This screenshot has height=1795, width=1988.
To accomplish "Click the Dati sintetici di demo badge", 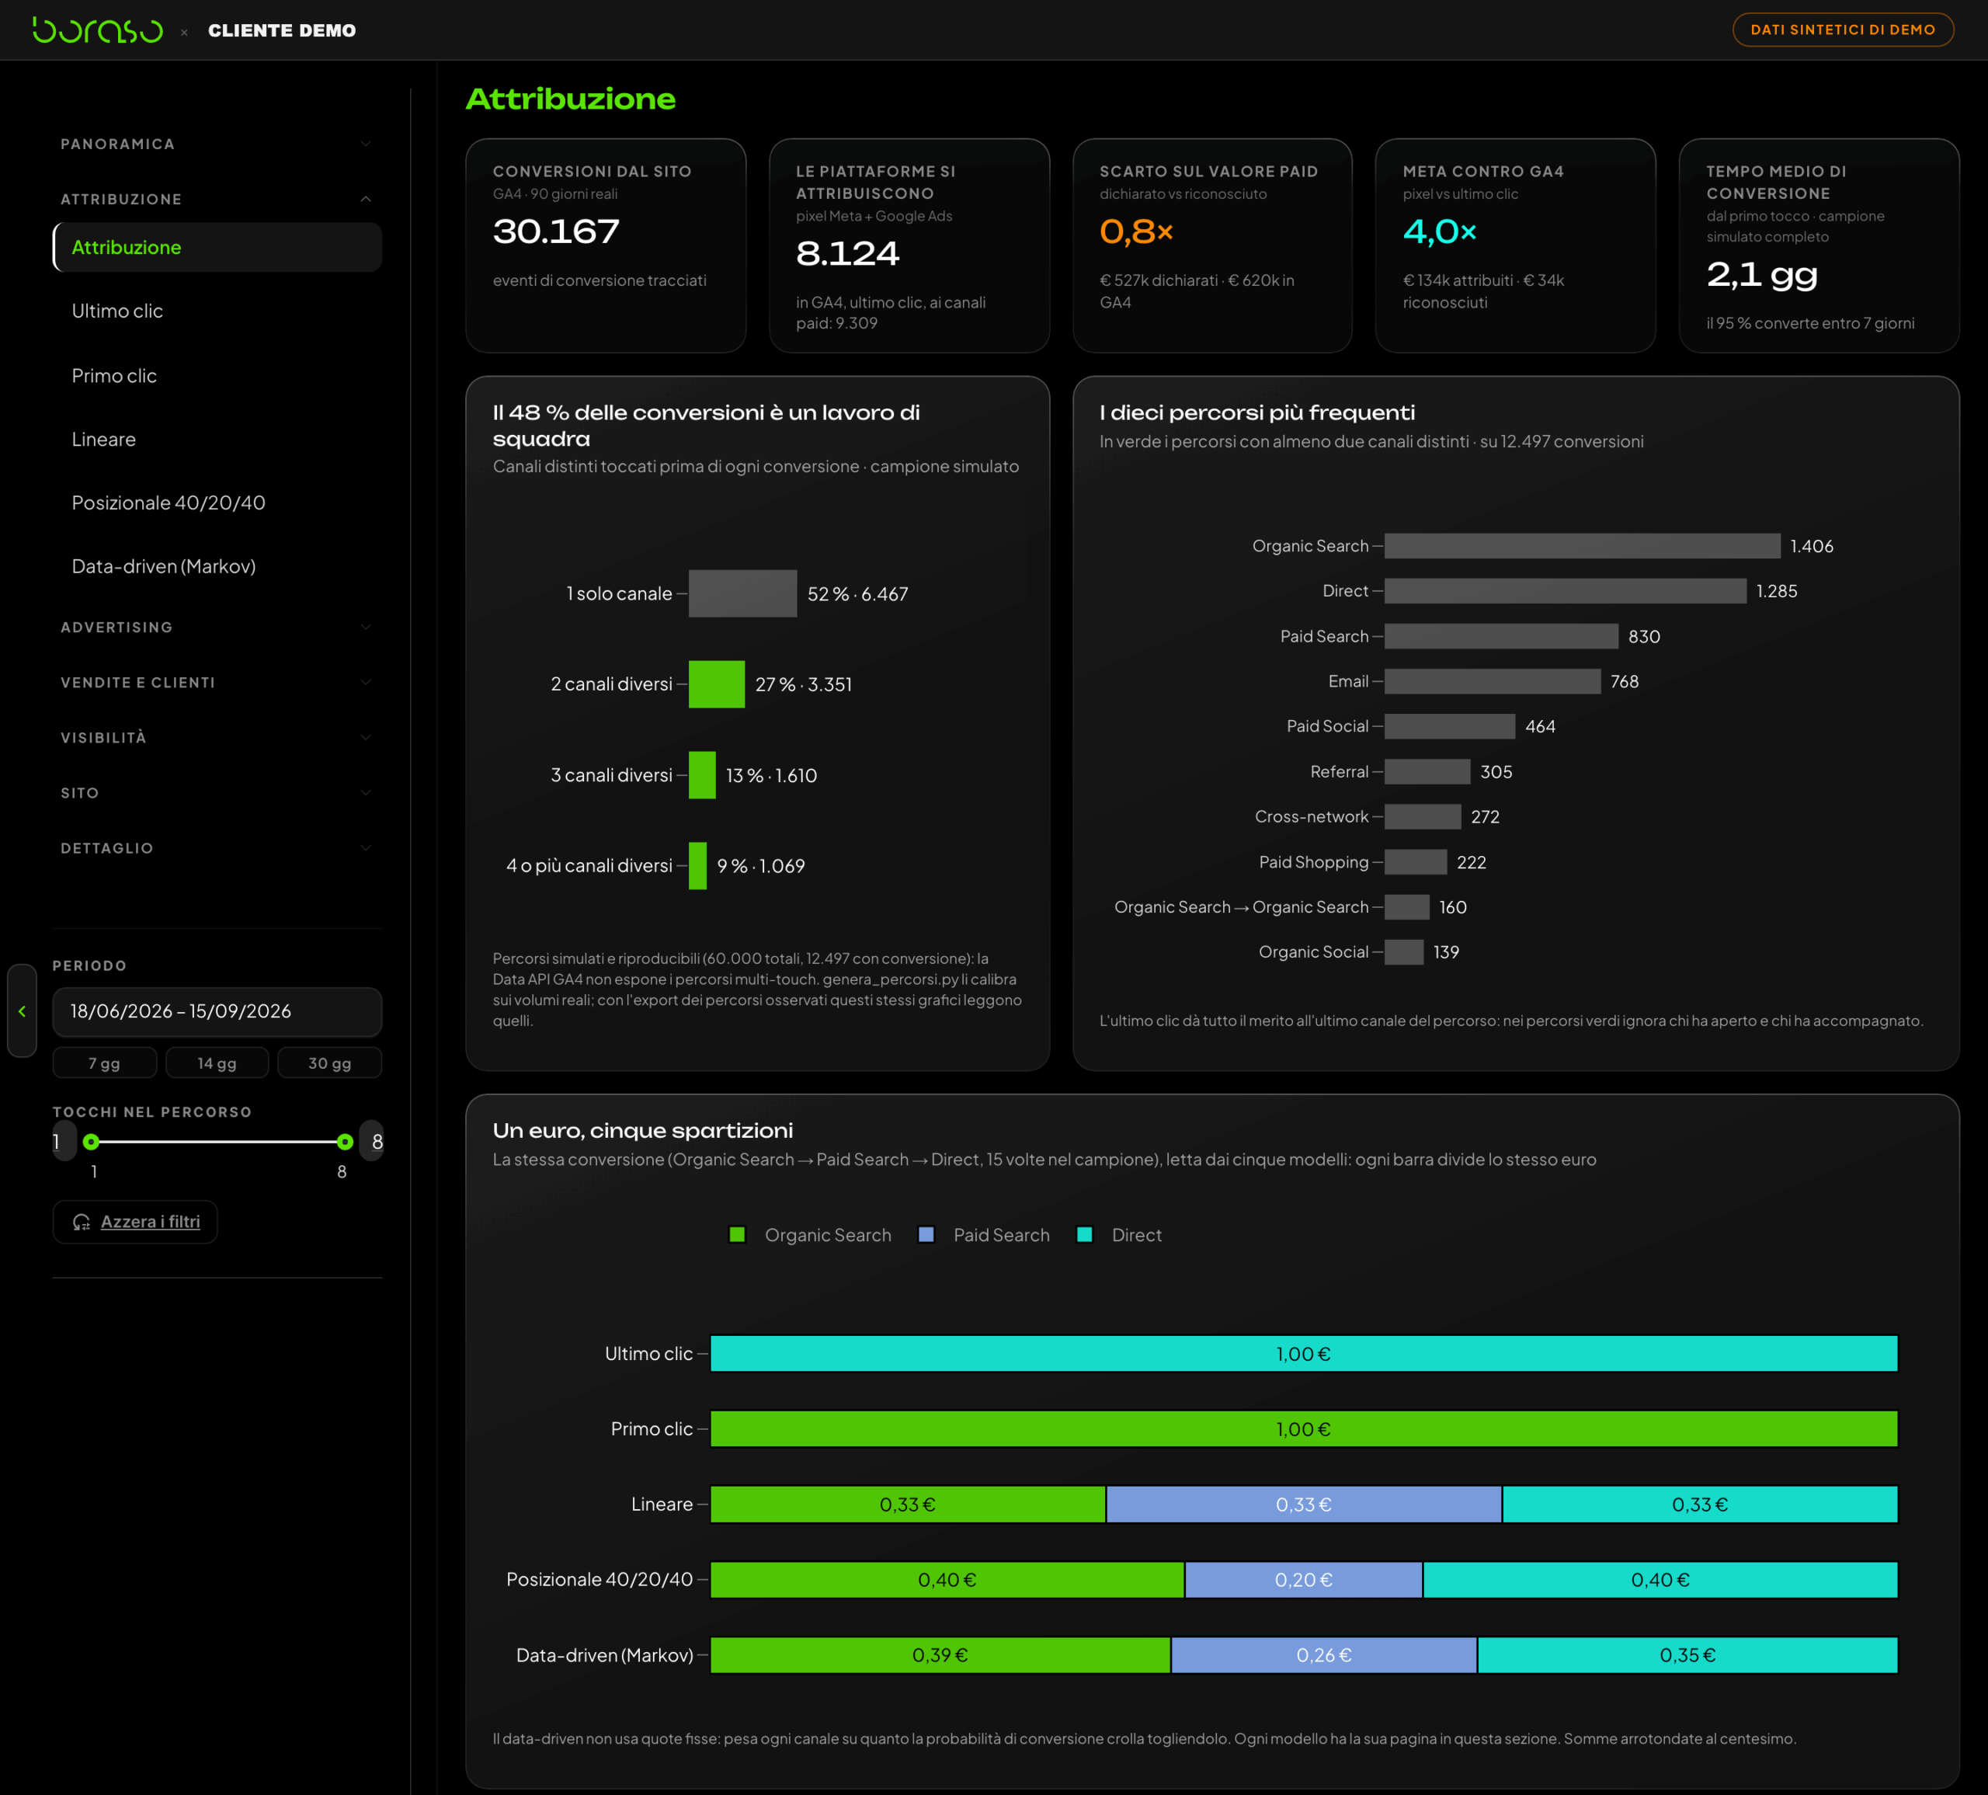I will [x=1842, y=30].
